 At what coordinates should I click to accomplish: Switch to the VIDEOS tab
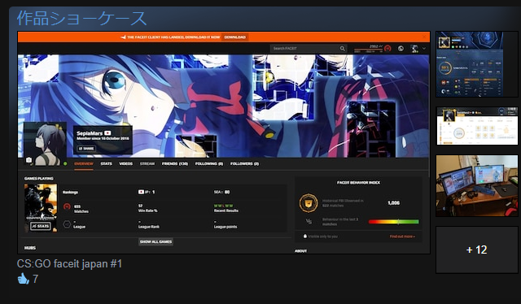(126, 163)
